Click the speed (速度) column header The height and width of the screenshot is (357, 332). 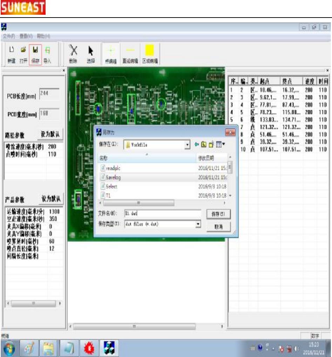coord(310,81)
